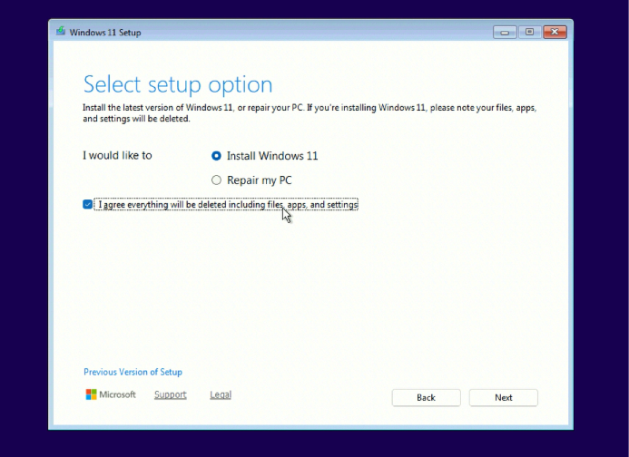Select the Install Windows 11 radio button
Viewport: 629px width, 457px height.
(x=216, y=156)
